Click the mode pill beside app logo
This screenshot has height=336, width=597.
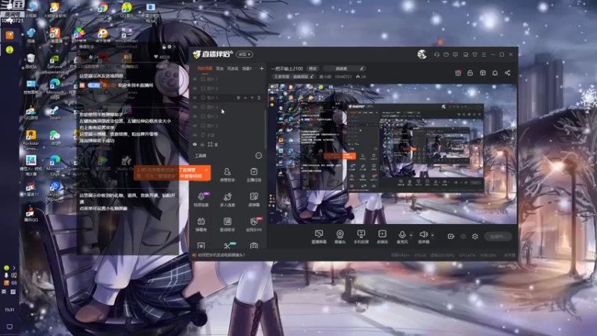point(245,55)
